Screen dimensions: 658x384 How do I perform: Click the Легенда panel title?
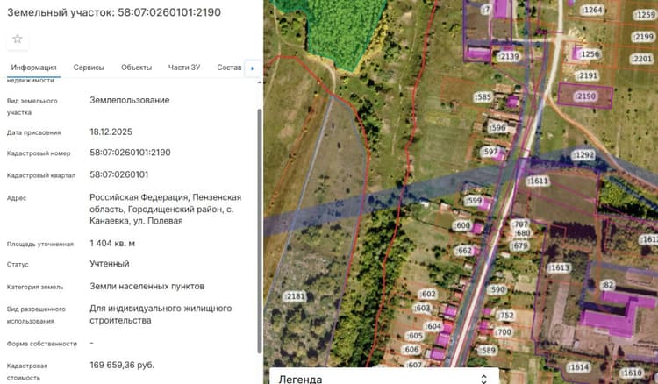point(300,379)
